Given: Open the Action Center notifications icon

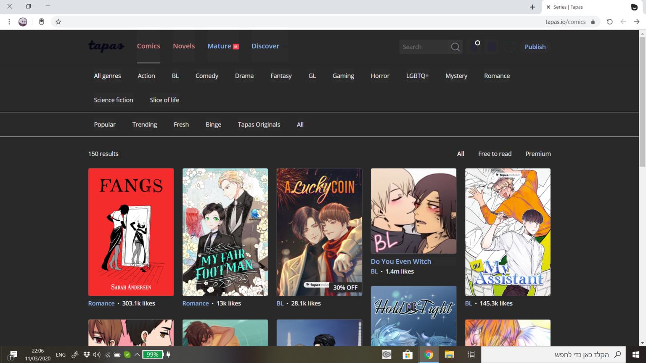Looking at the screenshot, I should pyautogui.click(x=13, y=355).
